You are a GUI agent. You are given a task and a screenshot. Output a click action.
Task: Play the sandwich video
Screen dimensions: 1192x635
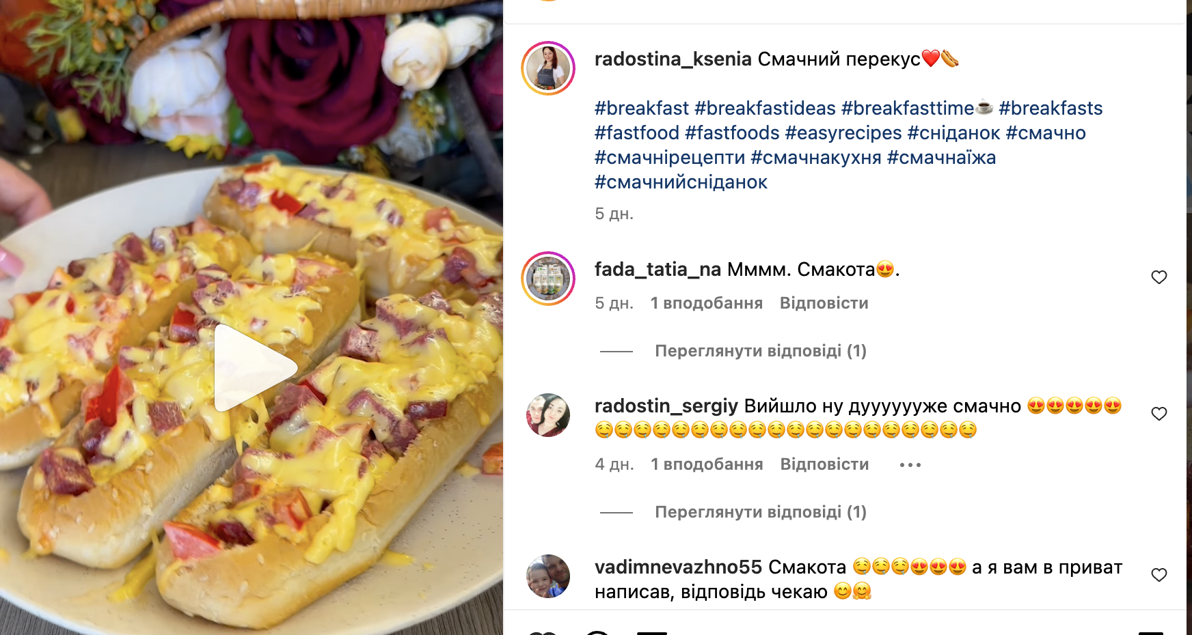pyautogui.click(x=254, y=368)
